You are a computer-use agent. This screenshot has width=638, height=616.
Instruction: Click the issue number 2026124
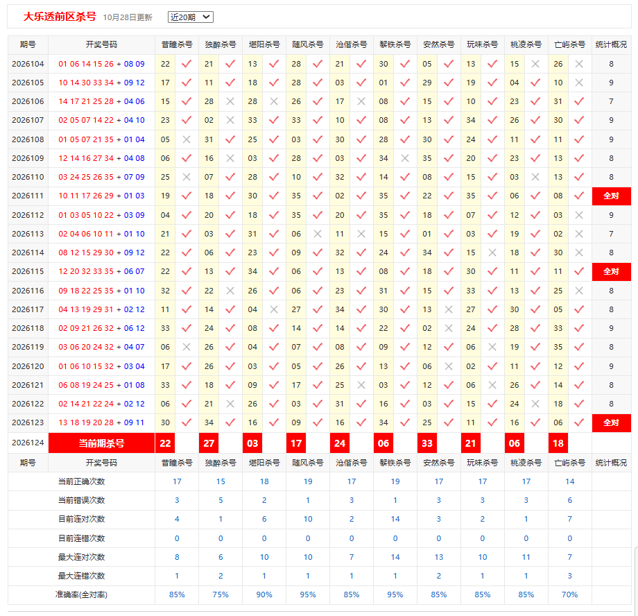[28, 443]
